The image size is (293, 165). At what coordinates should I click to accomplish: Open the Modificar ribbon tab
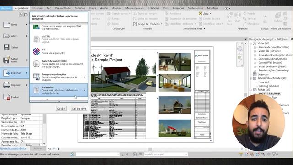[x=212, y=8]
